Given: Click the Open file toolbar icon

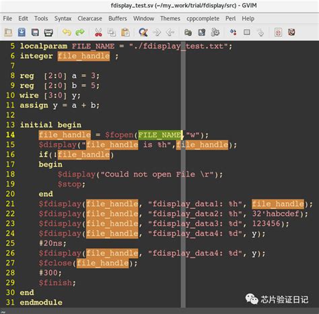Looking at the screenshot, I should [8, 32].
